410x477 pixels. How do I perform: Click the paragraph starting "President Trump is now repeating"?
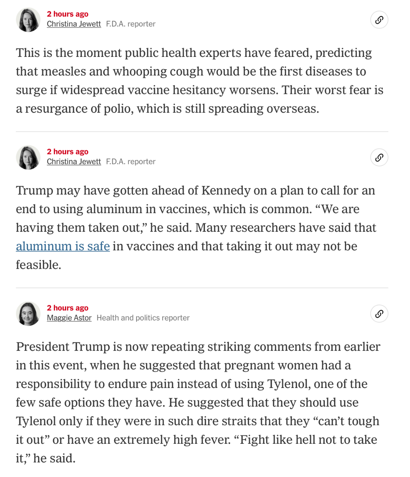[x=198, y=402]
